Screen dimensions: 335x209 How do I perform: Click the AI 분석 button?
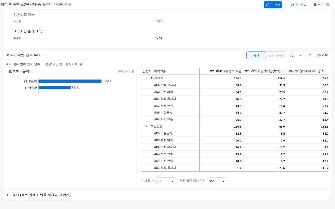pyautogui.click(x=273, y=5)
